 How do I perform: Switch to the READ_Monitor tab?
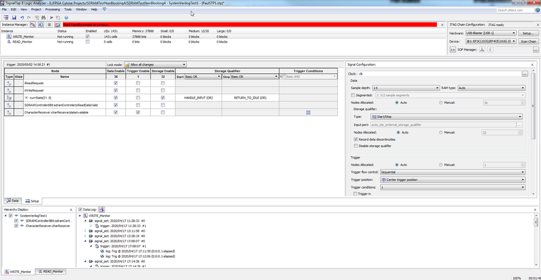coord(50,271)
